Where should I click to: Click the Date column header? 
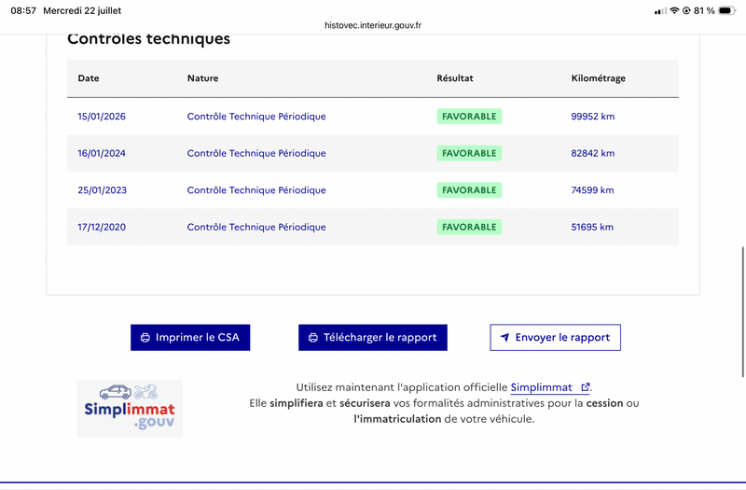[89, 78]
